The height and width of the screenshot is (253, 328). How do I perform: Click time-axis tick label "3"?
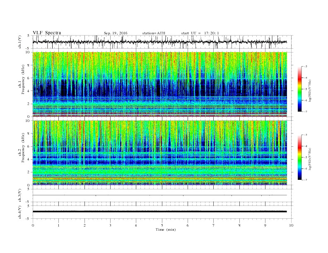110,225
